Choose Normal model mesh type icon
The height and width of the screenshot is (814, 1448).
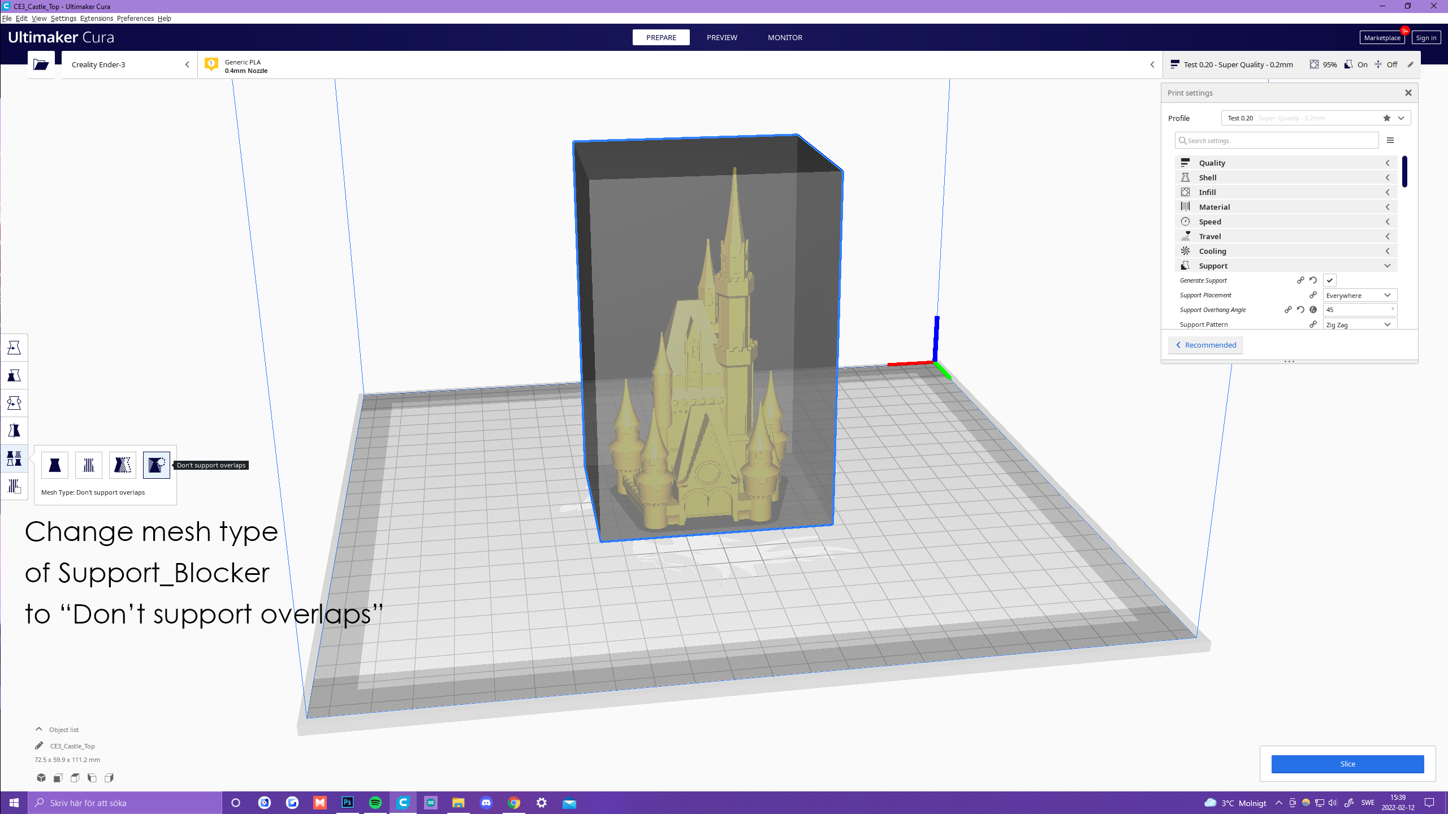point(55,465)
